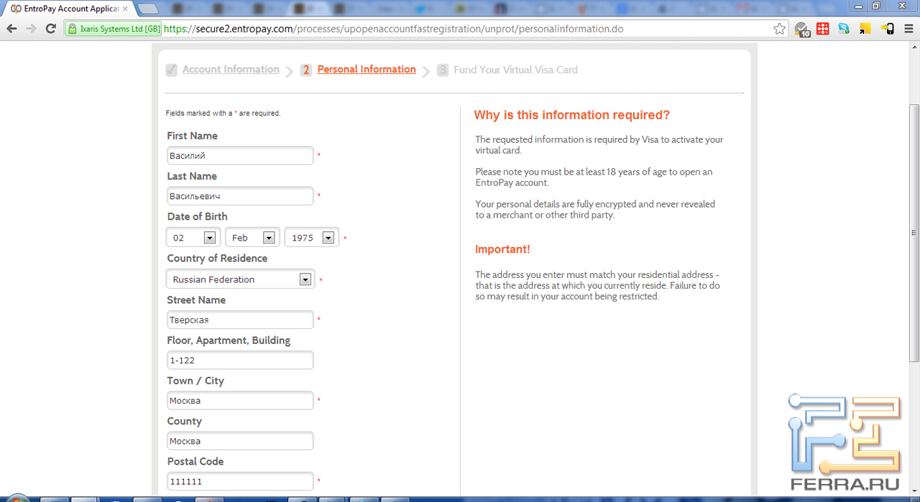Click in the Town / City field
The width and height of the screenshot is (920, 502).
pos(240,401)
